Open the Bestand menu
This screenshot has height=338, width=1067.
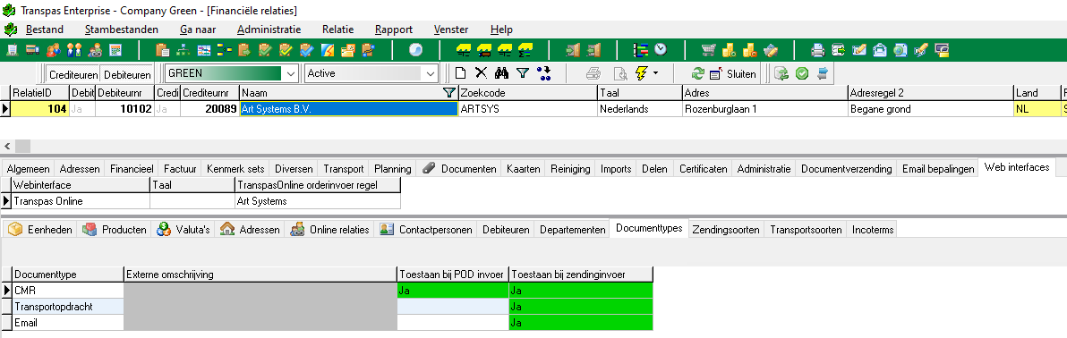(44, 30)
